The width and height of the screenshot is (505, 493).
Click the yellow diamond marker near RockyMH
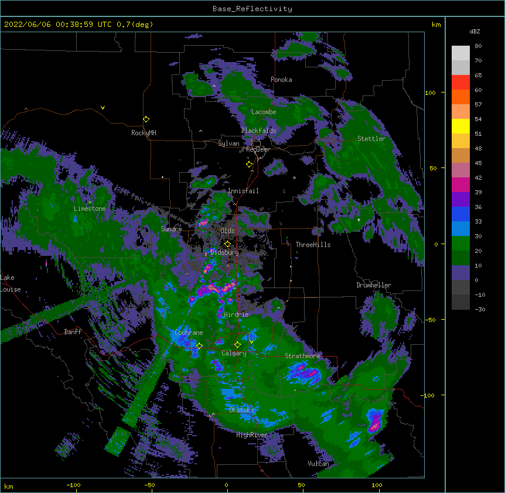146,119
